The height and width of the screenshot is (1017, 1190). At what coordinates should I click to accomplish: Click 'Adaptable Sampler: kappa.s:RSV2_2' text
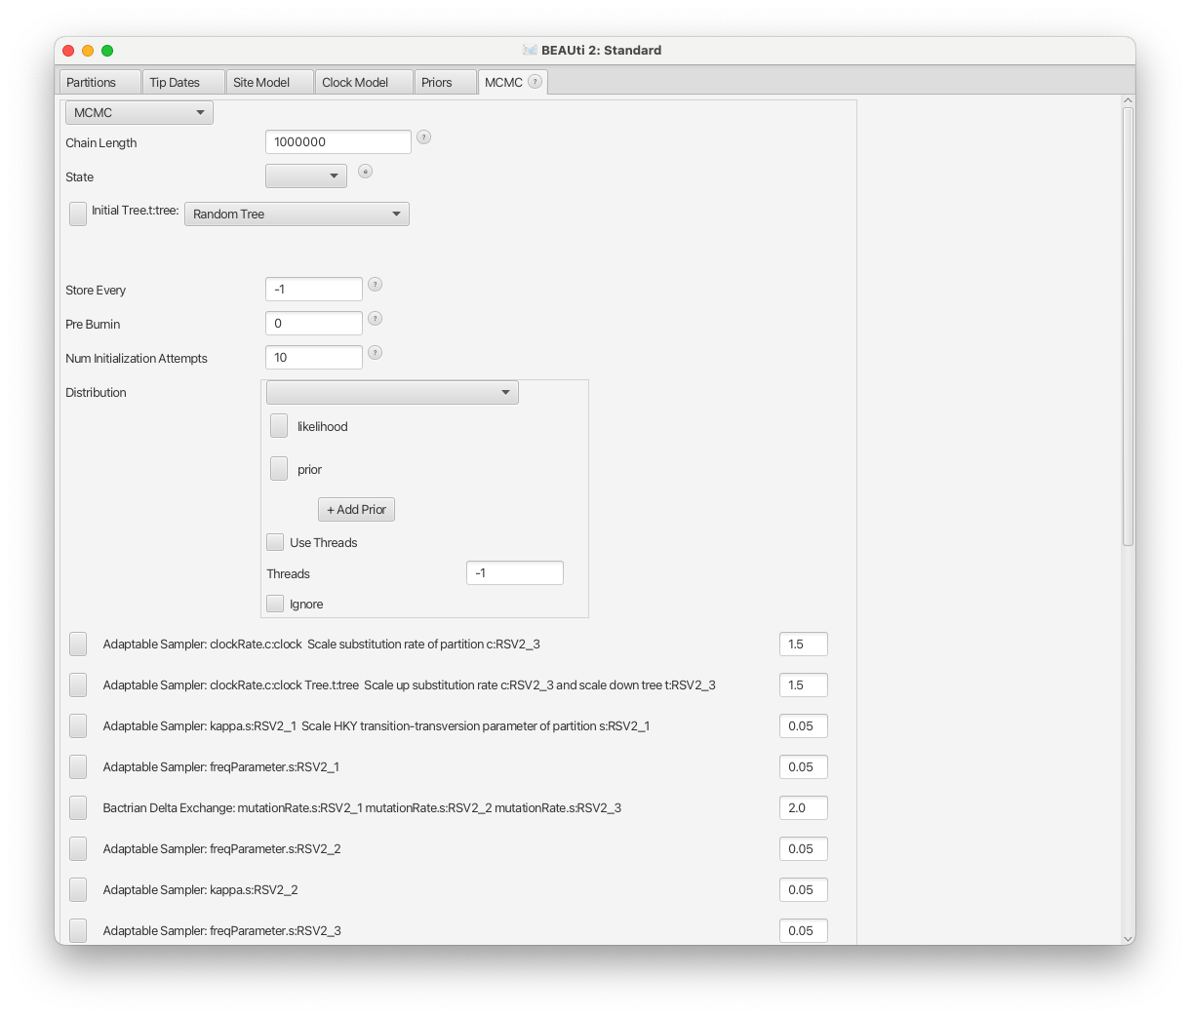click(200, 889)
